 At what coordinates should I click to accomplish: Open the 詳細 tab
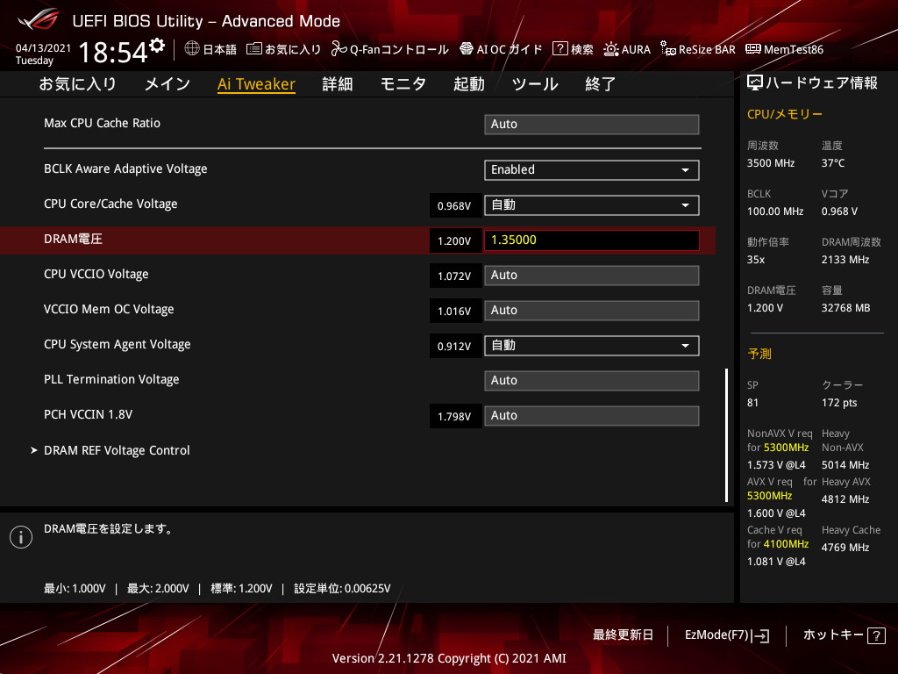338,84
